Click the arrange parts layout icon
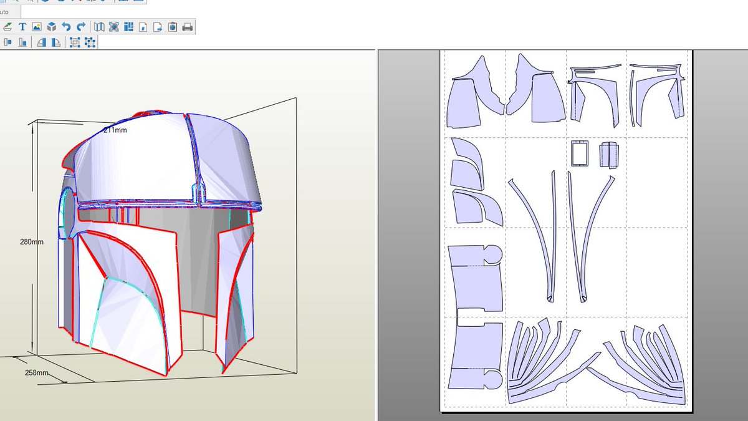Viewport: 748px width, 421px height. [x=128, y=27]
